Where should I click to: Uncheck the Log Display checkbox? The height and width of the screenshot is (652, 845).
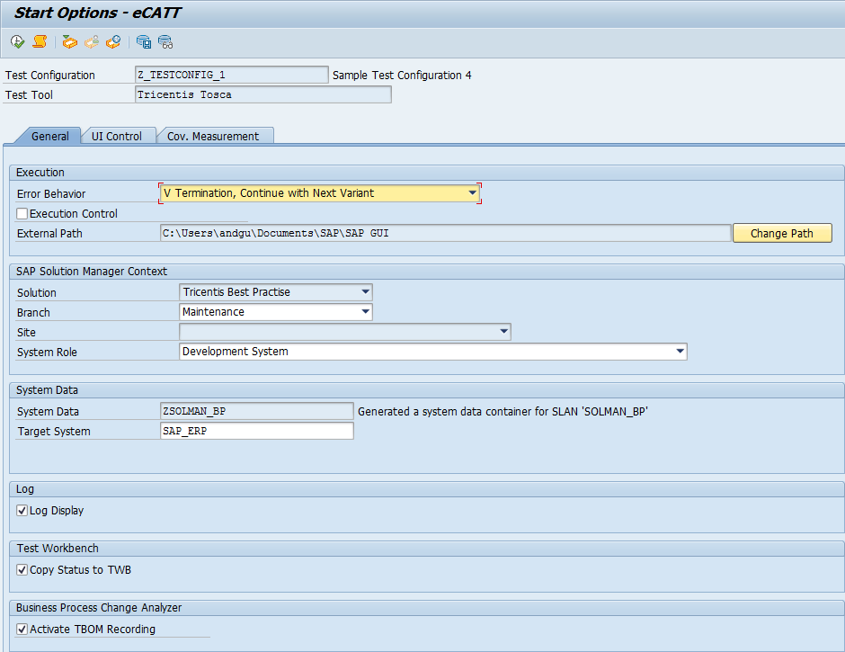click(x=22, y=511)
